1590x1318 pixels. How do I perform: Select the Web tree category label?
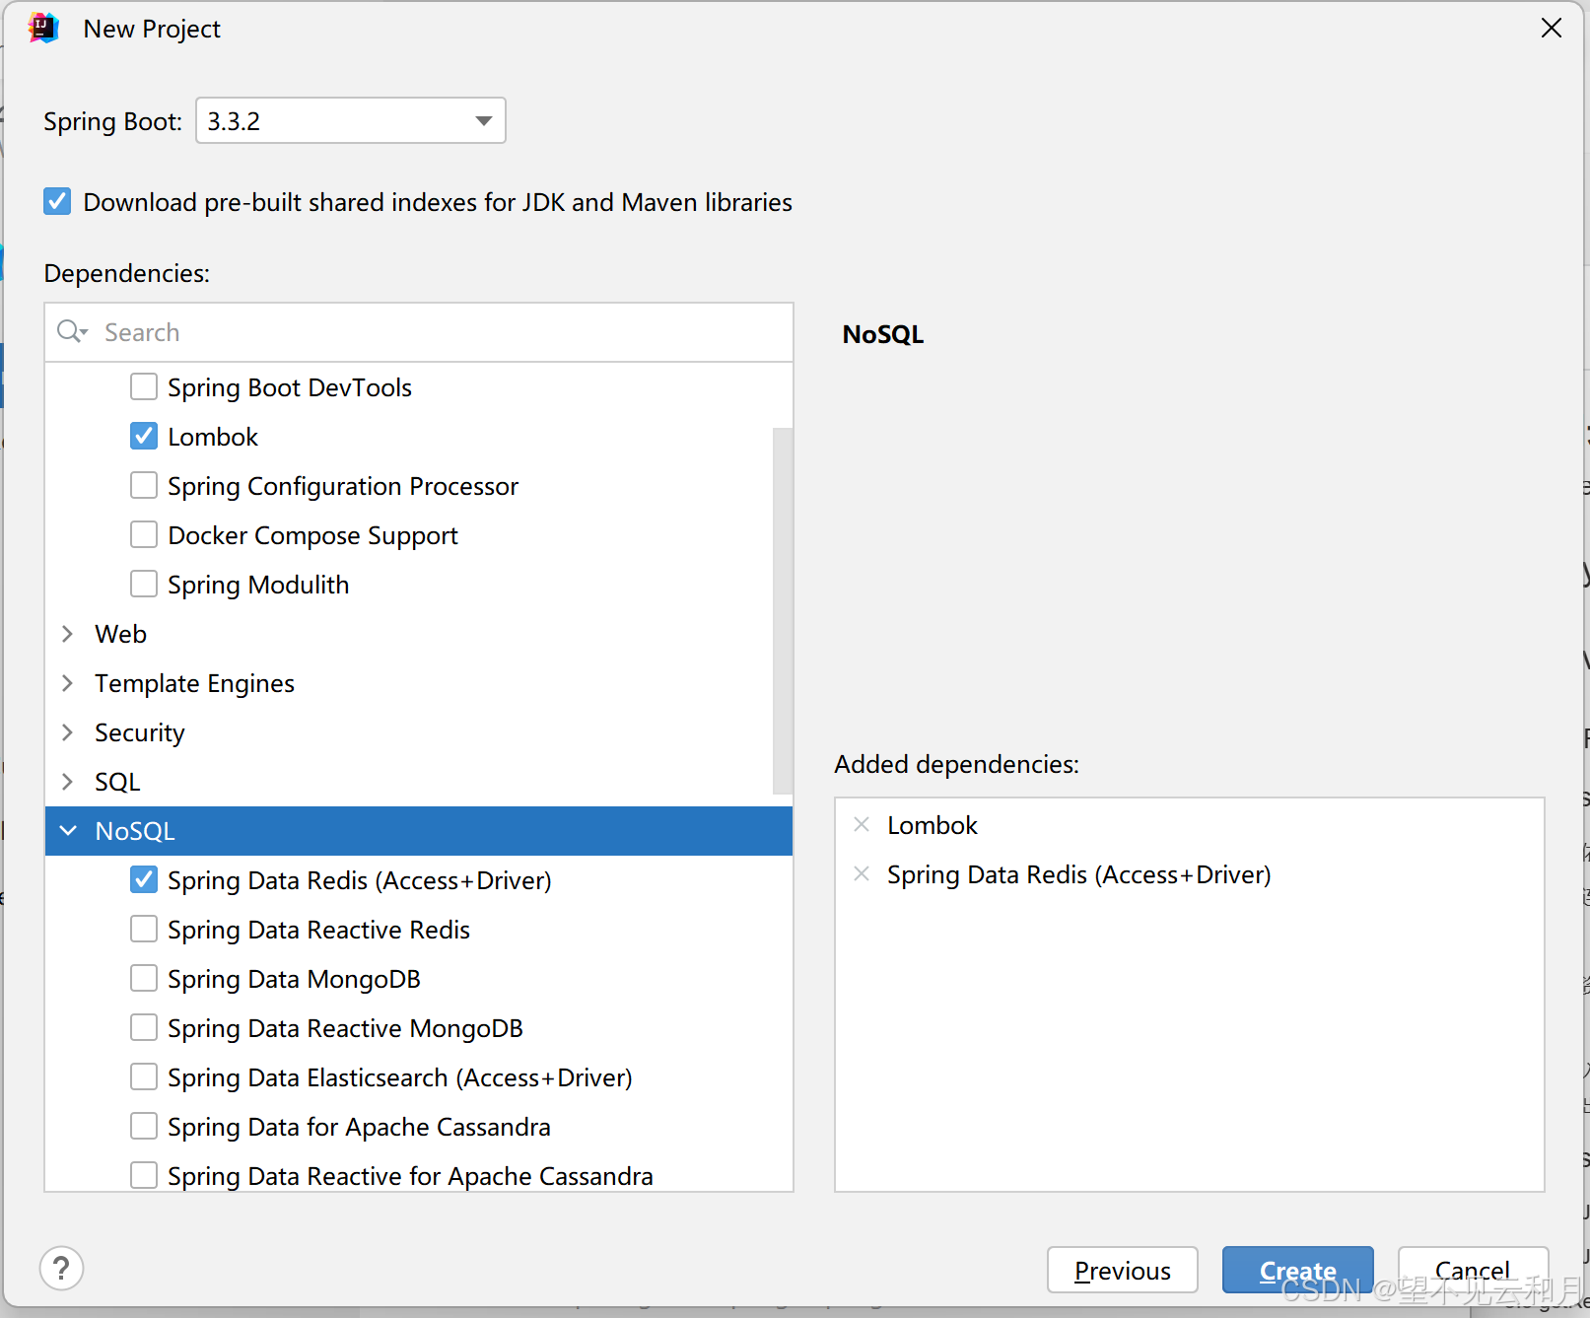pyautogui.click(x=120, y=634)
